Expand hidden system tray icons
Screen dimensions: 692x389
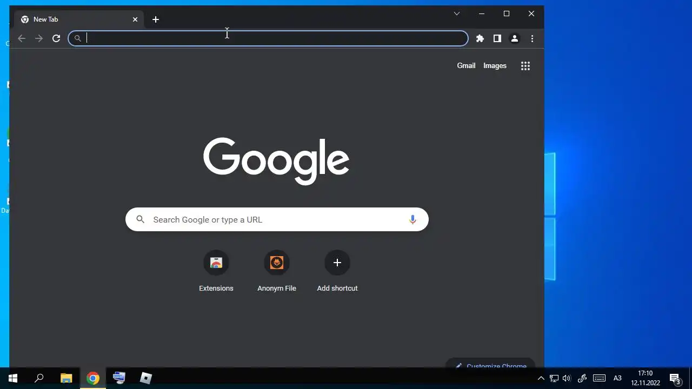(541, 378)
